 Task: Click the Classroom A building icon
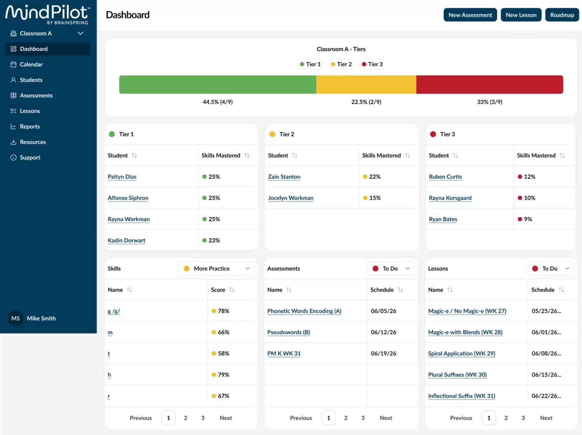(13, 33)
